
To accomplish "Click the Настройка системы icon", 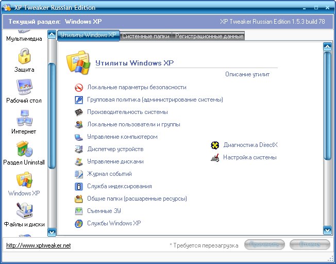I will [215, 158].
